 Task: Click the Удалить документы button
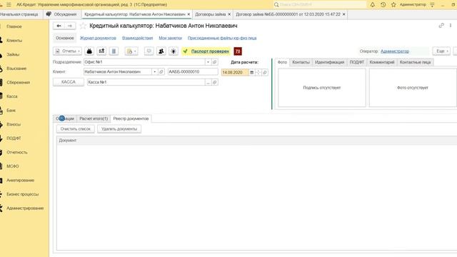119,128
